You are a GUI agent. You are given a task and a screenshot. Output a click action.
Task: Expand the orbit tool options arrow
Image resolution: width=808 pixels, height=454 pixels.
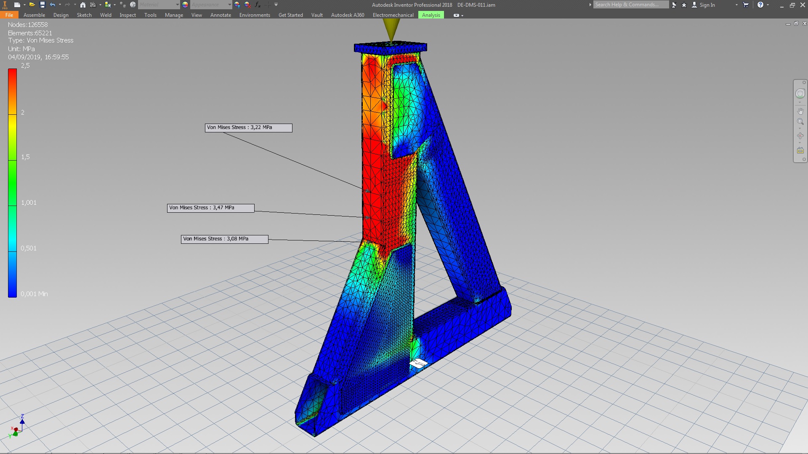click(x=800, y=143)
